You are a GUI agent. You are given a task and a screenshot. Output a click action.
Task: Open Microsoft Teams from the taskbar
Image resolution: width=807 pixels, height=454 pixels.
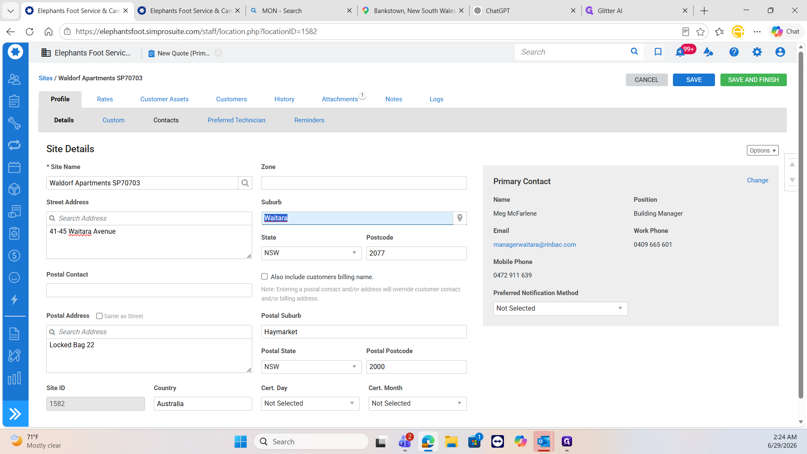(405, 442)
